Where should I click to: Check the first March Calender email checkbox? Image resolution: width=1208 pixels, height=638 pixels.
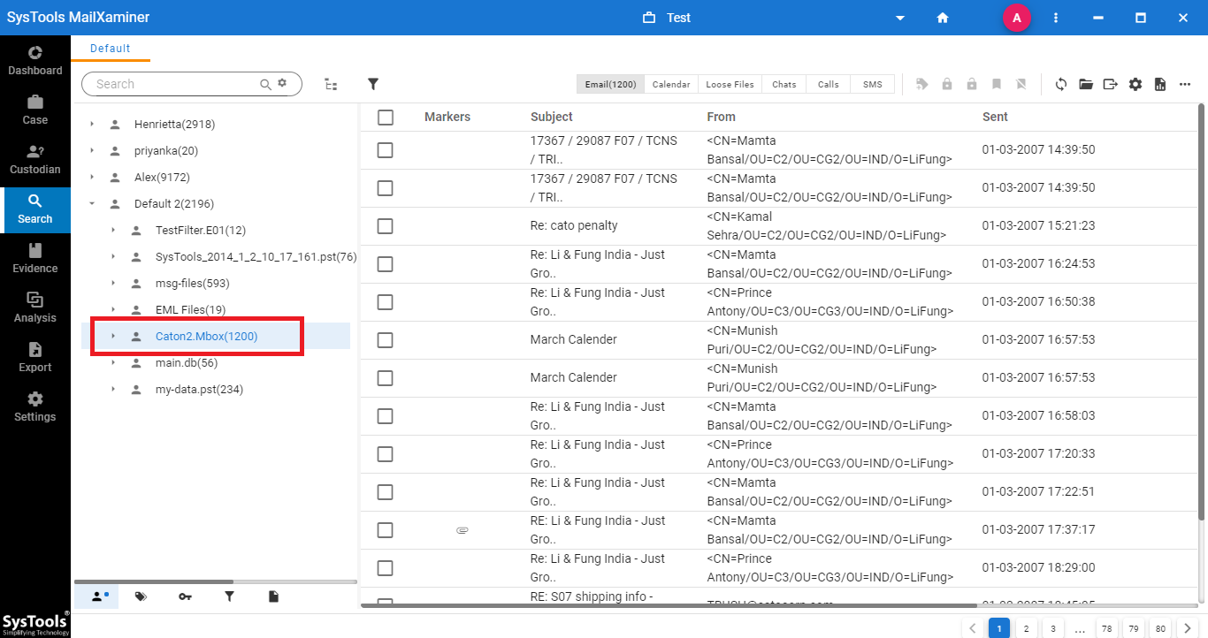[385, 340]
